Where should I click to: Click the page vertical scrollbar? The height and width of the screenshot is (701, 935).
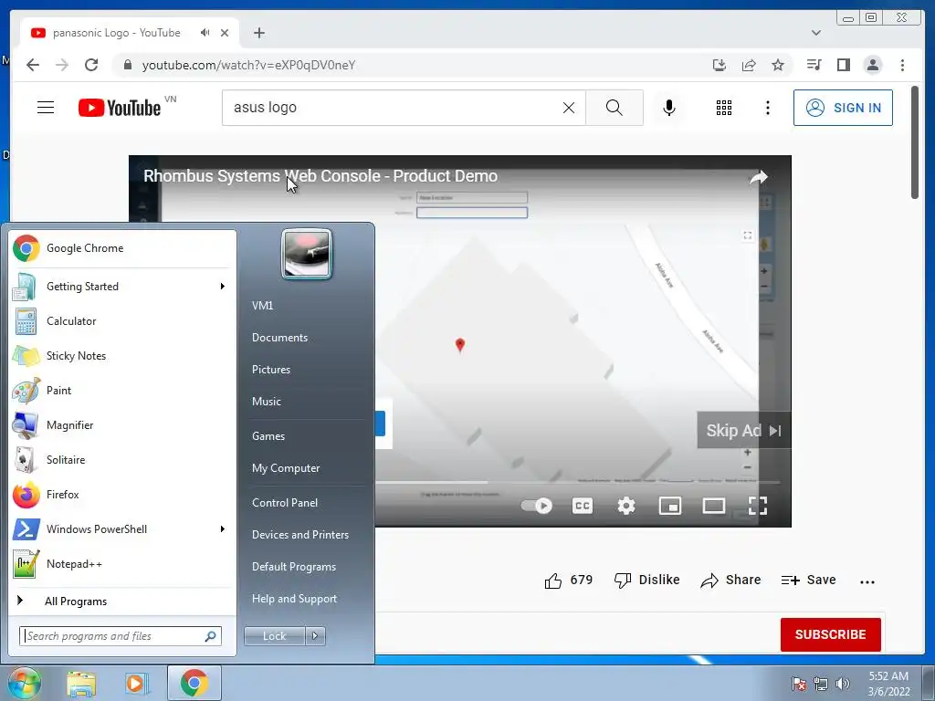pyautogui.click(x=915, y=143)
